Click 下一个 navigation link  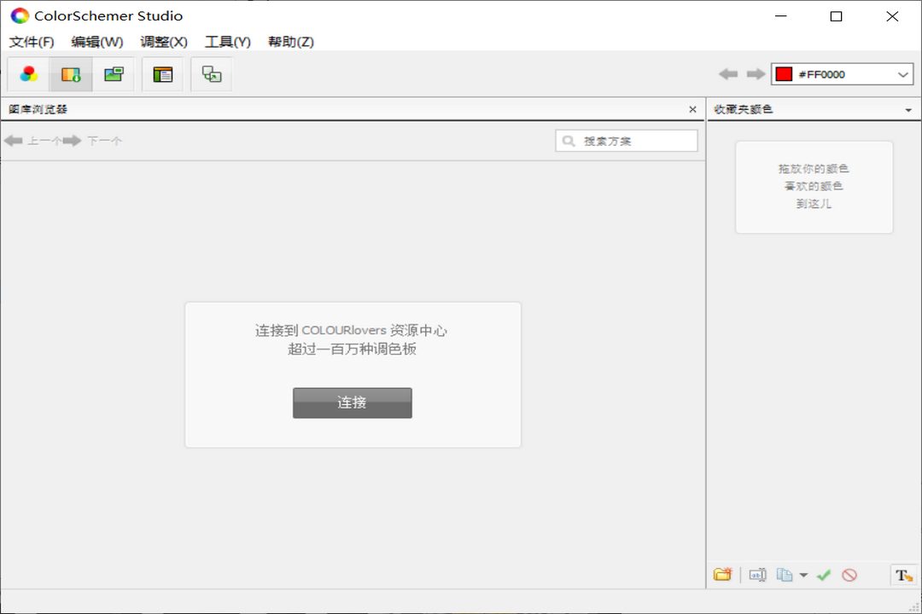(103, 141)
